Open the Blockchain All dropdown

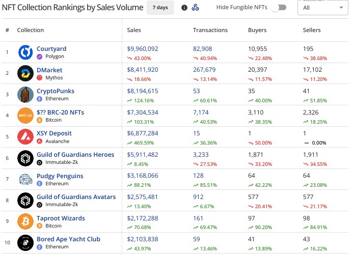point(323,8)
